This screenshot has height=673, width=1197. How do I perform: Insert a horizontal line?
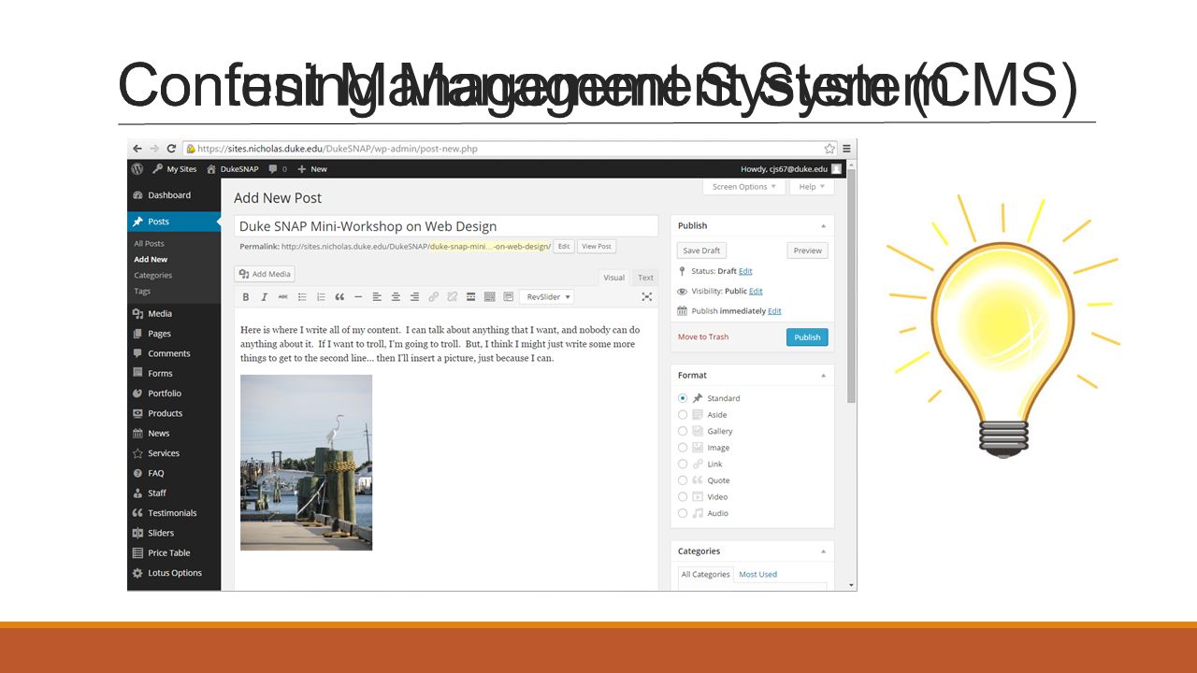(x=358, y=296)
